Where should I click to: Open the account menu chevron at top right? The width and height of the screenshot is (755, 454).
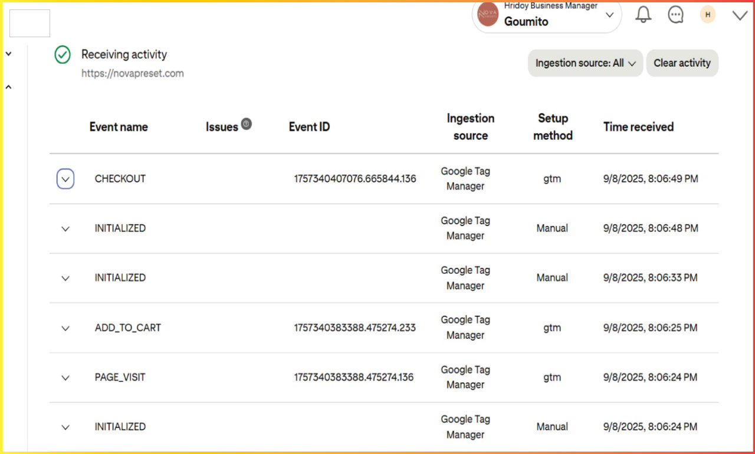tap(739, 14)
